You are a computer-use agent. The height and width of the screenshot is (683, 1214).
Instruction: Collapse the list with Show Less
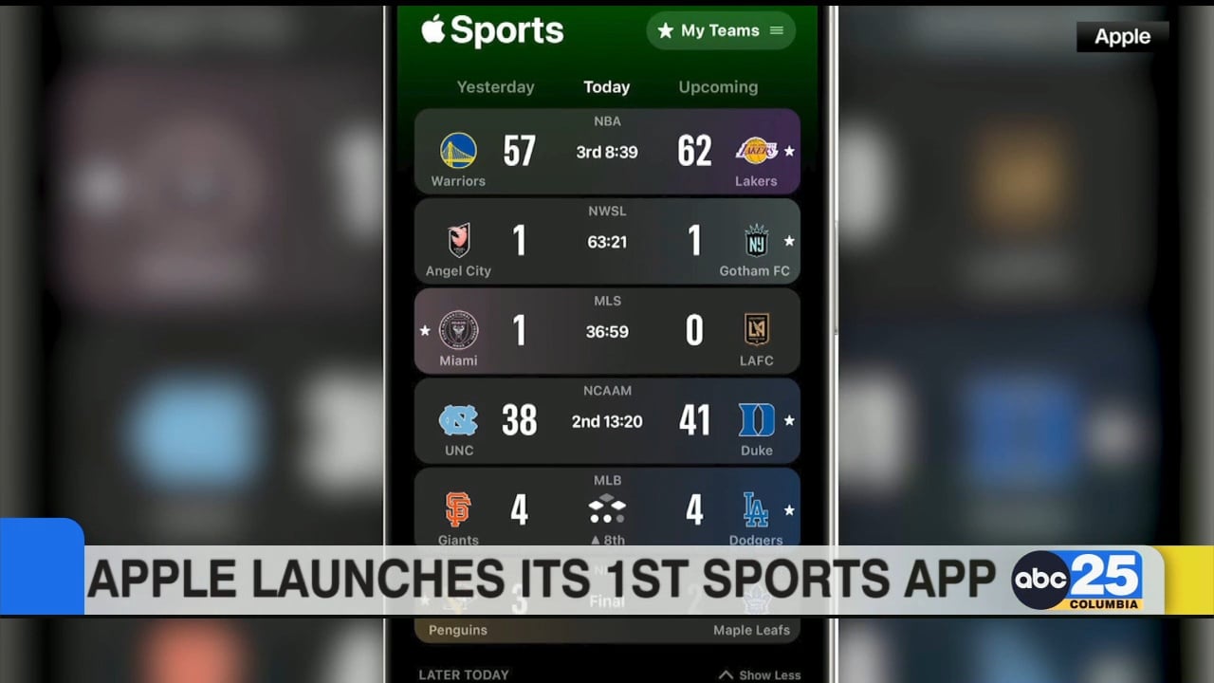tap(760, 674)
